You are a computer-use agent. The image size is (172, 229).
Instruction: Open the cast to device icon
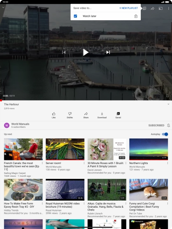tap(160, 8)
